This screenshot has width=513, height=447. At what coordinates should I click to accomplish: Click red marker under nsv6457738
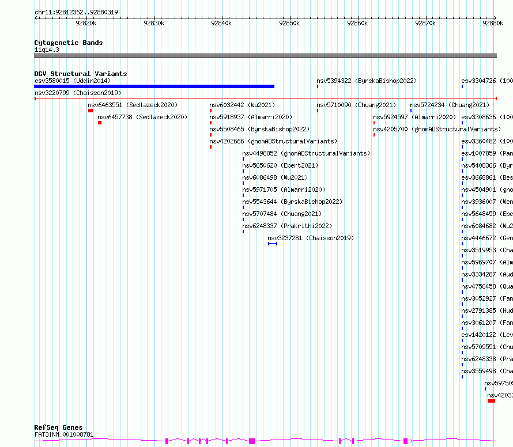(x=100, y=123)
